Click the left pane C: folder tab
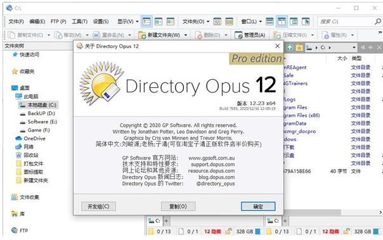 coord(154,221)
